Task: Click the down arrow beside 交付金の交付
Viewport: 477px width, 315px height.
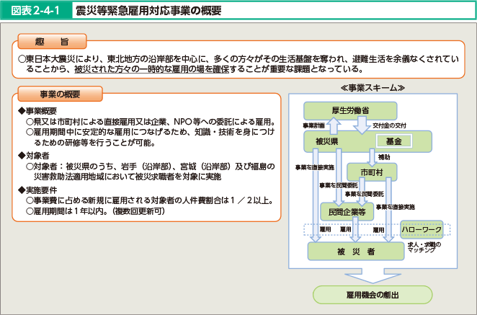Action: point(362,125)
